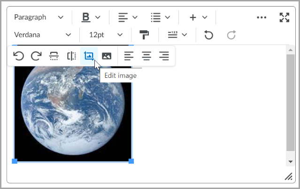Image resolution: width=300 pixels, height=189 pixels.
Task: Toggle bold formatting
Action: click(x=86, y=17)
